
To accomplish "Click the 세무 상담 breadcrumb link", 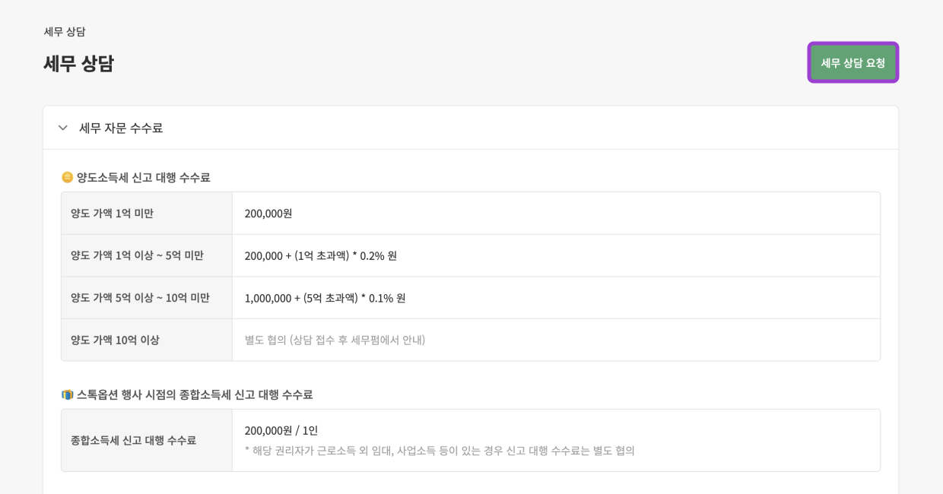I will pyautogui.click(x=64, y=31).
